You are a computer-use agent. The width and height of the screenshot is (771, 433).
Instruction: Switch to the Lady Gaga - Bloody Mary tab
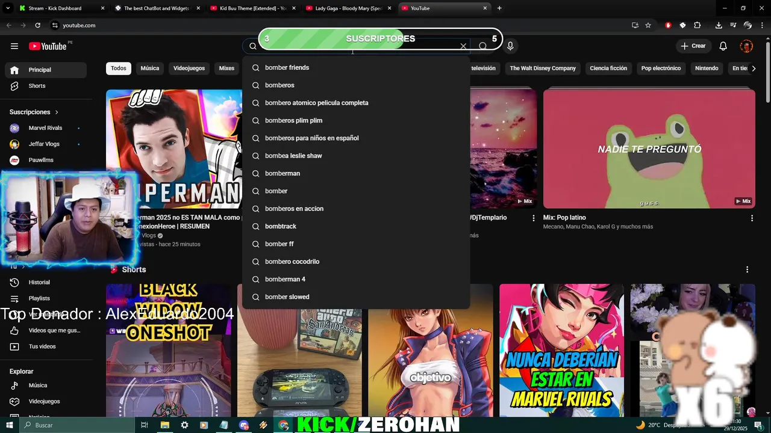[x=349, y=8]
